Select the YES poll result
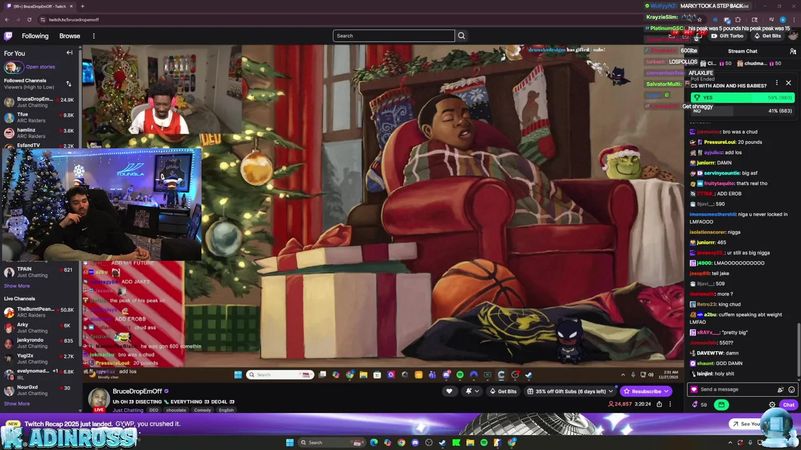 pyautogui.click(x=743, y=97)
